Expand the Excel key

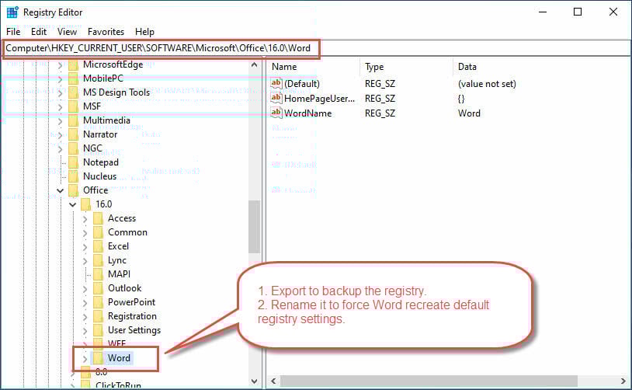(85, 247)
